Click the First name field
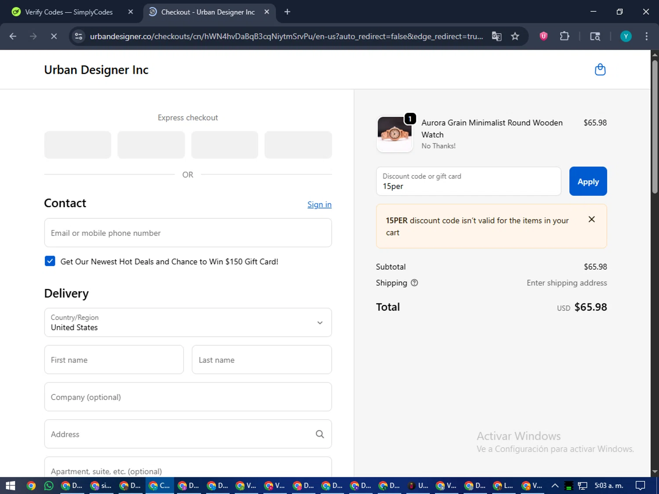 point(114,360)
